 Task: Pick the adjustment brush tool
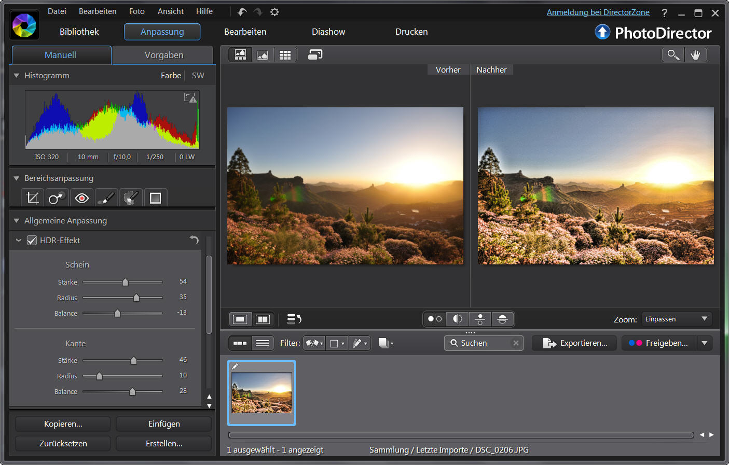point(106,198)
